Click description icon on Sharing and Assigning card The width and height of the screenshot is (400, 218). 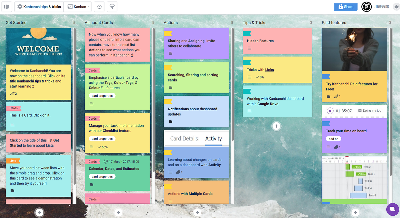(170, 53)
